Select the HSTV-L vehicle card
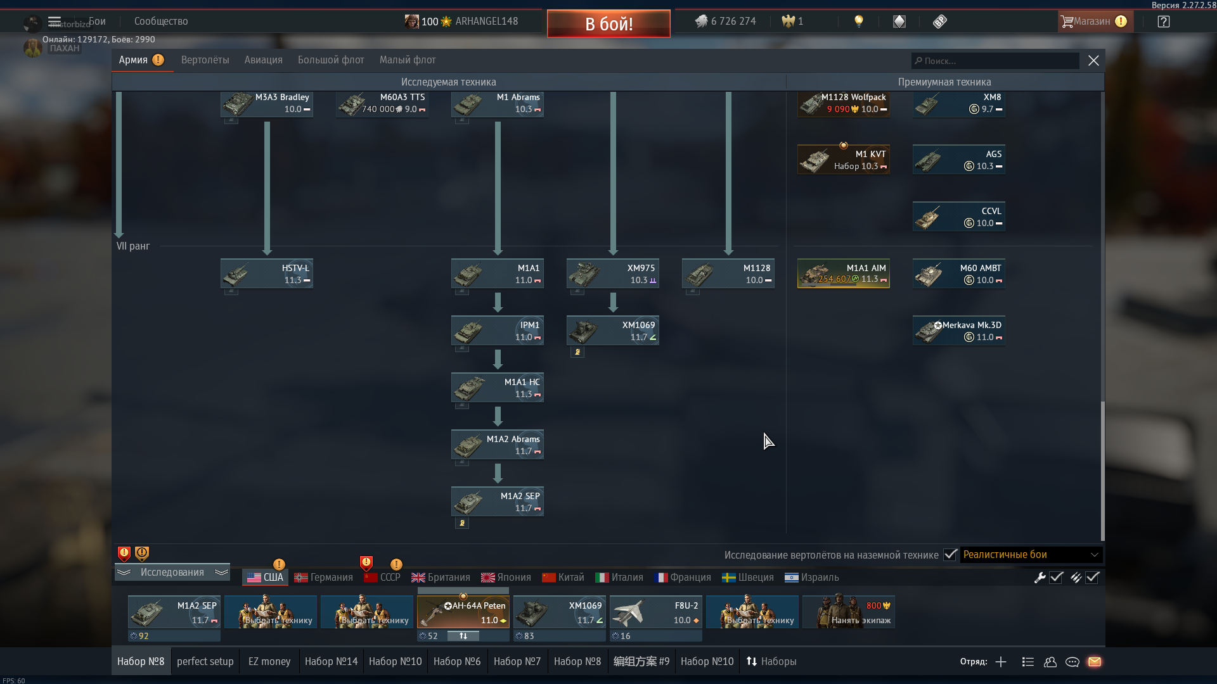 (267, 274)
